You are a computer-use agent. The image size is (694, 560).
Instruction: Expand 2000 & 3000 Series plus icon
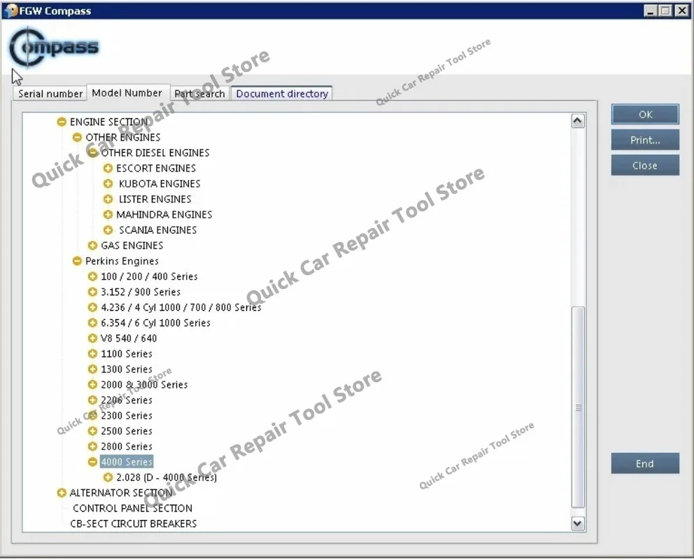coord(92,385)
